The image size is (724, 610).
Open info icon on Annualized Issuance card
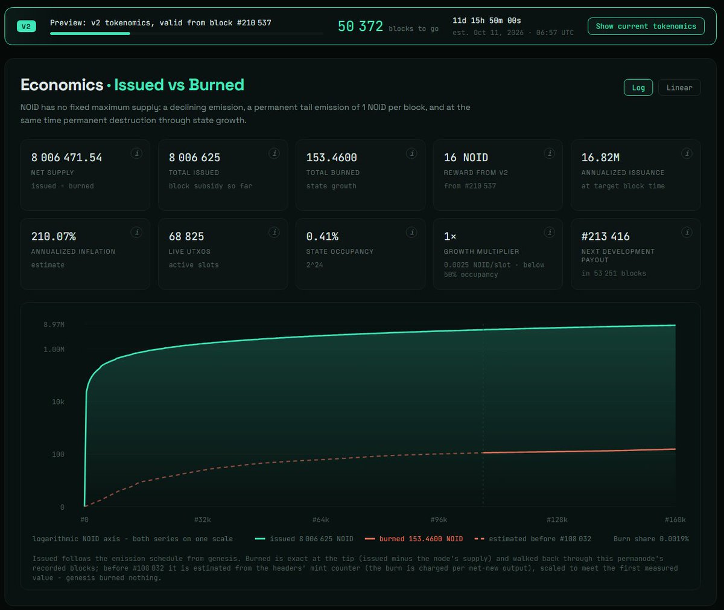point(687,153)
